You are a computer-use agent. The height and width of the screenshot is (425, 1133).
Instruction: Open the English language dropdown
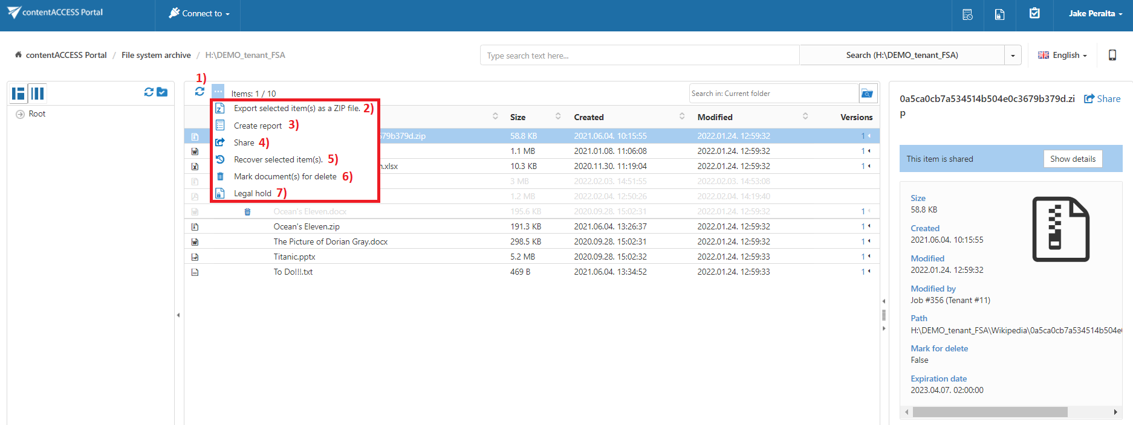[x=1062, y=55]
